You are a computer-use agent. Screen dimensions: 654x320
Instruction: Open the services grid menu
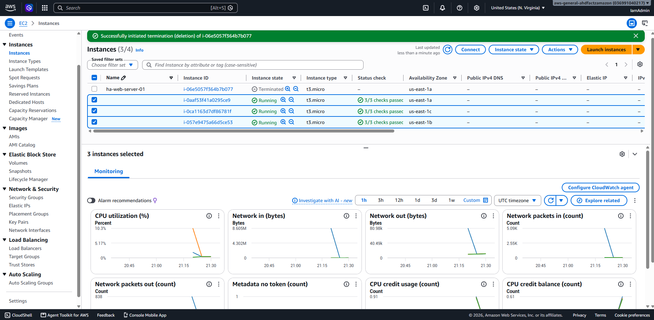point(45,8)
